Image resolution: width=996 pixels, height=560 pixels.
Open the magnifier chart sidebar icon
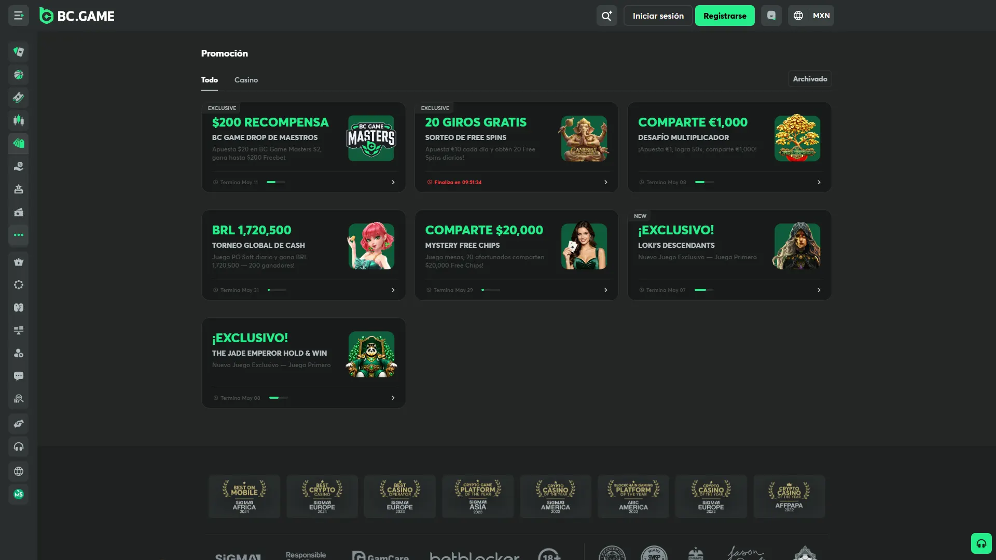[x=19, y=399]
